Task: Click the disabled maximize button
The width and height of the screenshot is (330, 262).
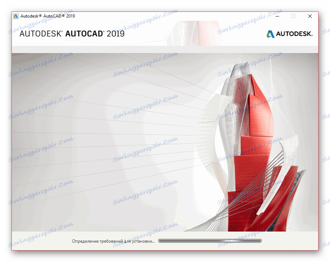Action: [293, 16]
